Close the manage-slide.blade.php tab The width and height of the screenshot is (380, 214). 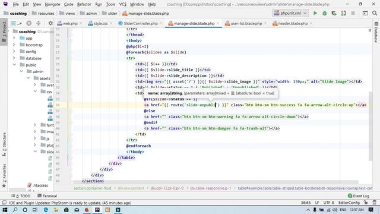218,23
